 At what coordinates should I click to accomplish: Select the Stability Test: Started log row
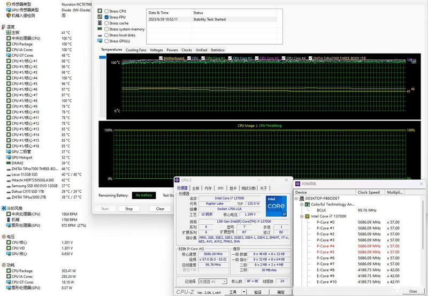(x=212, y=19)
